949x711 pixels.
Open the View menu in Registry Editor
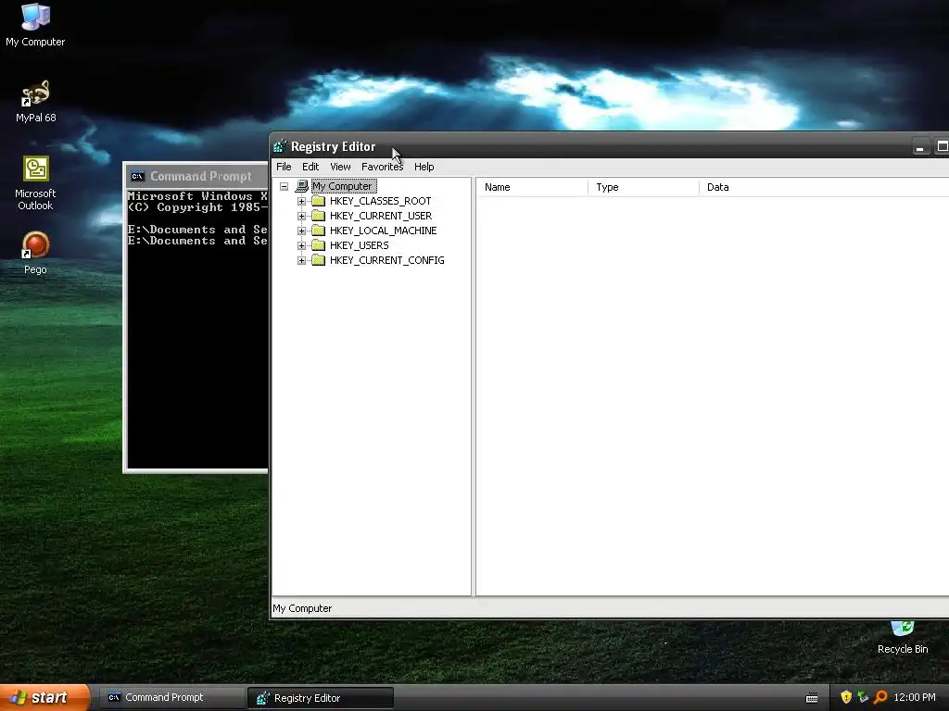[340, 167]
